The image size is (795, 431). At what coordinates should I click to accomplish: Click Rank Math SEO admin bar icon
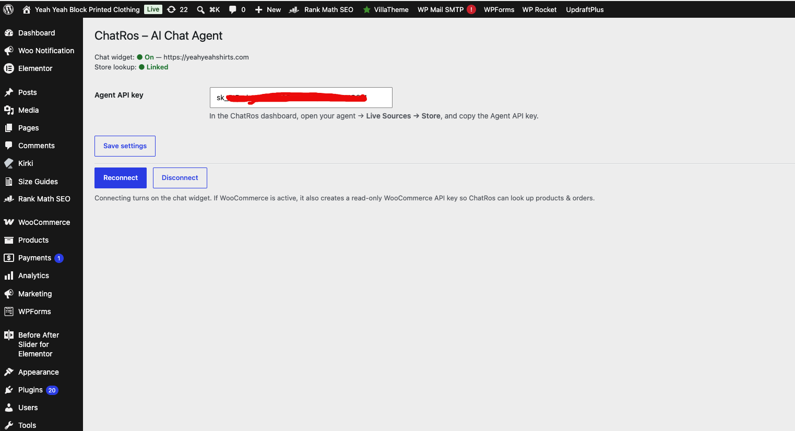(294, 9)
